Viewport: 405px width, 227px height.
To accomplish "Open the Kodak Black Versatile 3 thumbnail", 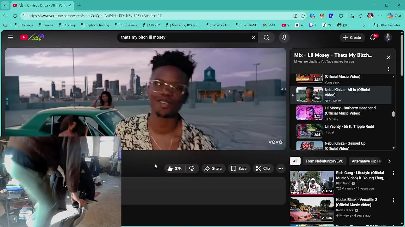I will coord(312,209).
